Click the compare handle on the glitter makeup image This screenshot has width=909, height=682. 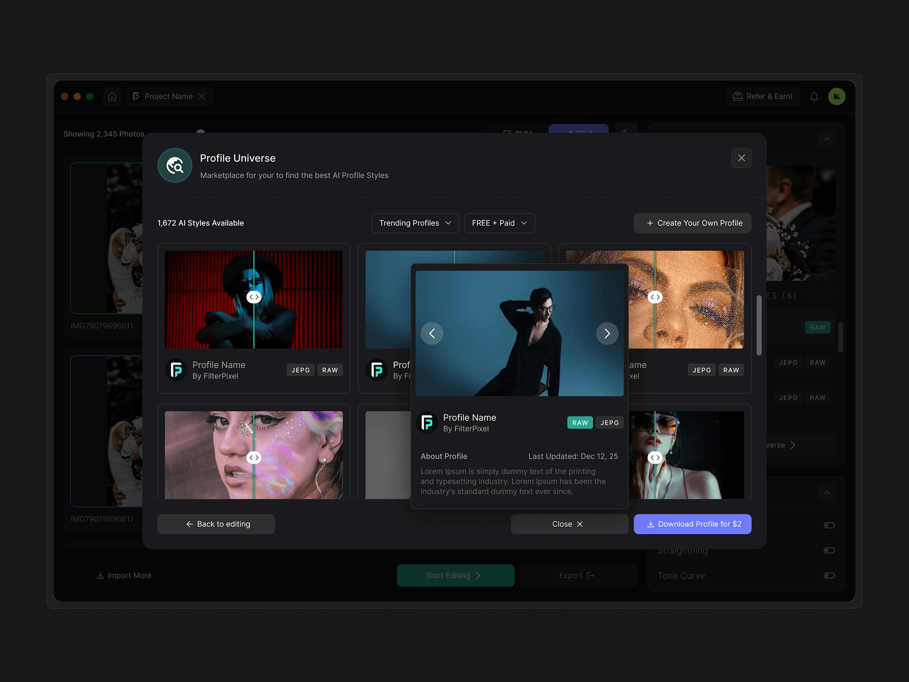254,458
